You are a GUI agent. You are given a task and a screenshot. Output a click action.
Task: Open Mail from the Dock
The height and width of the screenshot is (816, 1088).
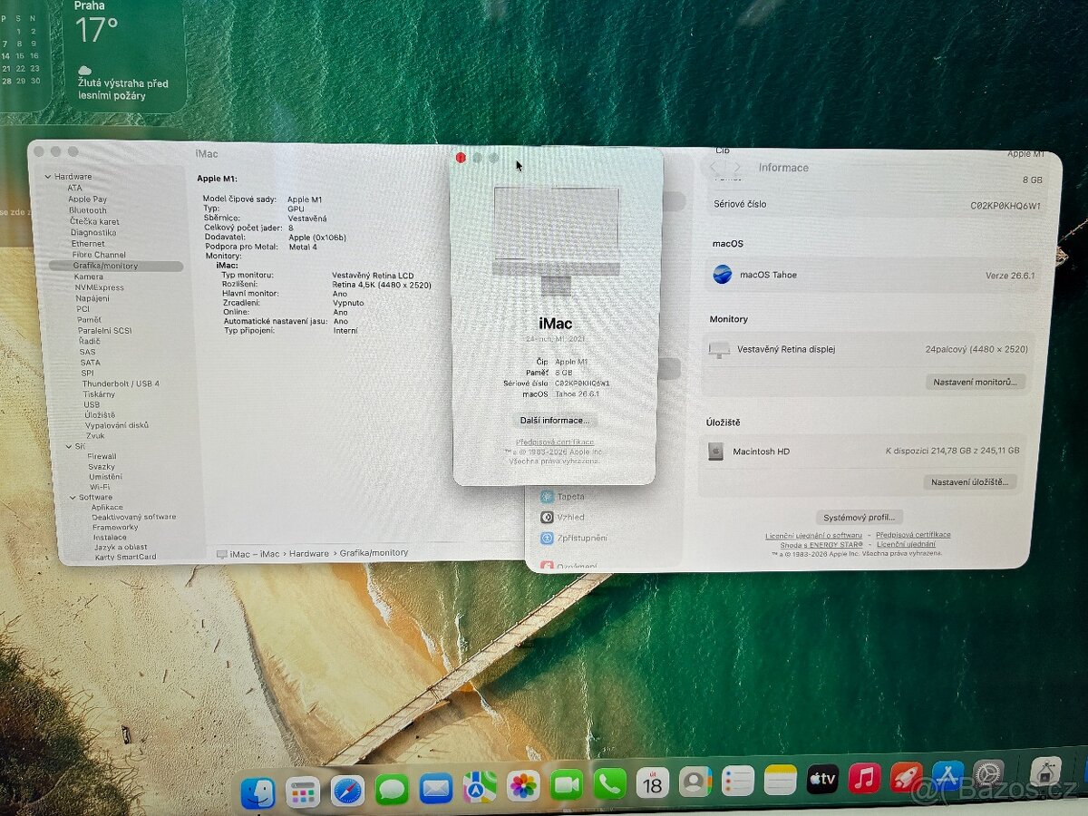[436, 789]
